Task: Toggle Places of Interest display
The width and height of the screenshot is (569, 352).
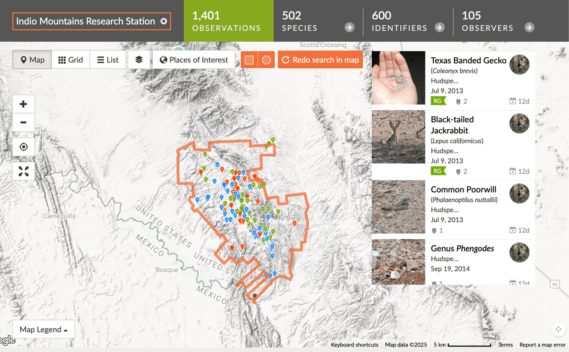Action: 193,60
